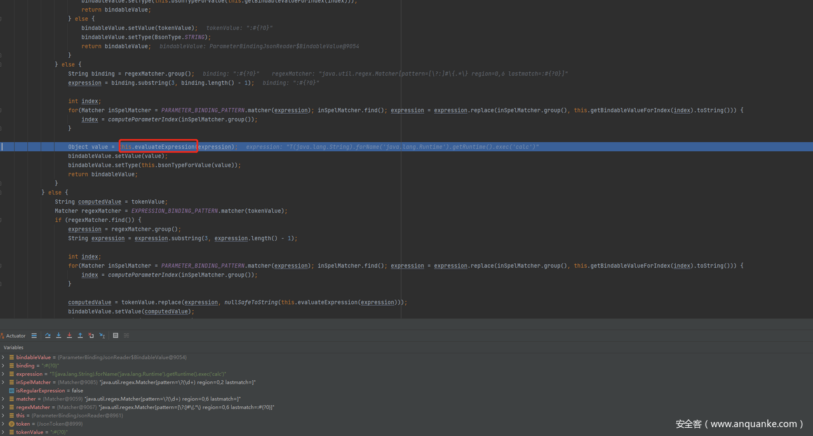This screenshot has width=813, height=436.
Task: Select the token variable row
Action: (23, 423)
